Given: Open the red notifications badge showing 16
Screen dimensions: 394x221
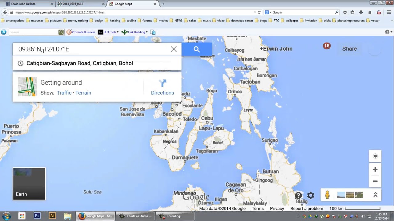Looking at the screenshot, I should point(327,46).
